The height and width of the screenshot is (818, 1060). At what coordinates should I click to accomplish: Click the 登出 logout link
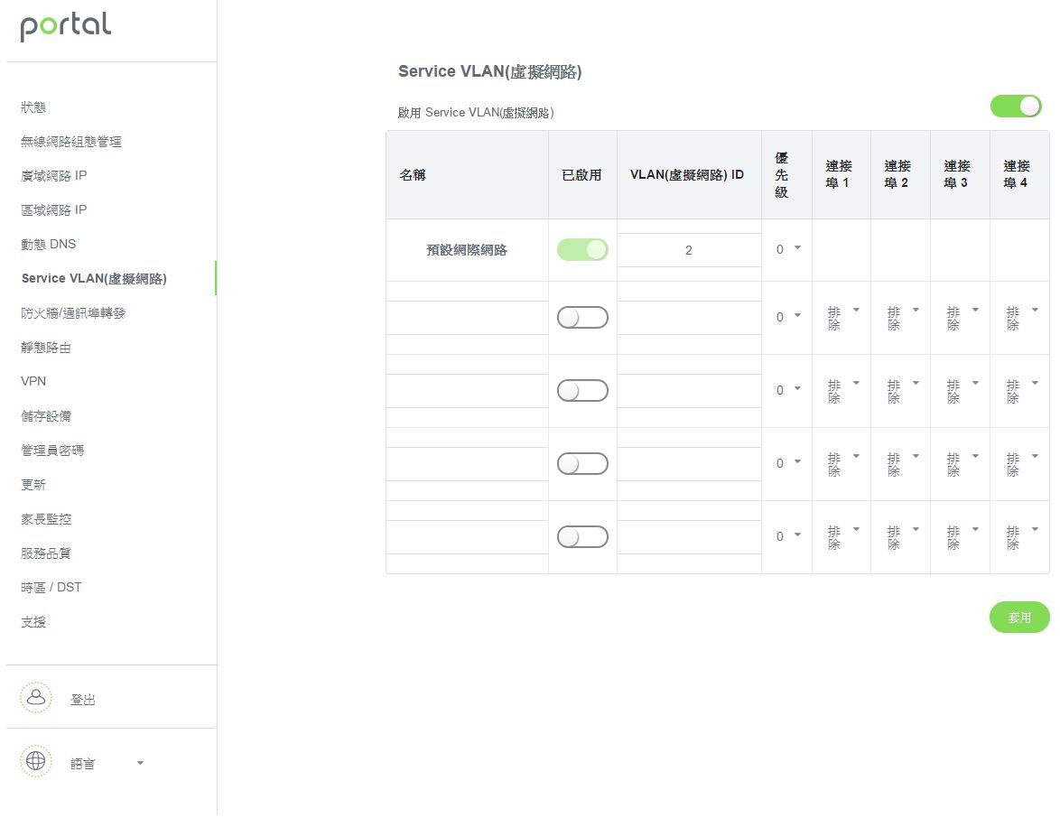pyautogui.click(x=82, y=700)
